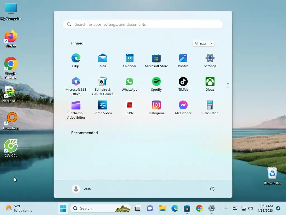Show All apps list

tap(203, 43)
